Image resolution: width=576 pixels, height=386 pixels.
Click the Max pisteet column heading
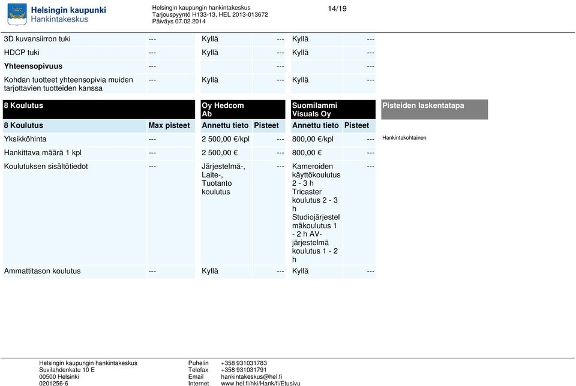(169, 125)
